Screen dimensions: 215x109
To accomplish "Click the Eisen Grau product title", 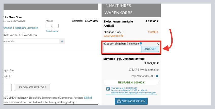I will tap(12, 17).
